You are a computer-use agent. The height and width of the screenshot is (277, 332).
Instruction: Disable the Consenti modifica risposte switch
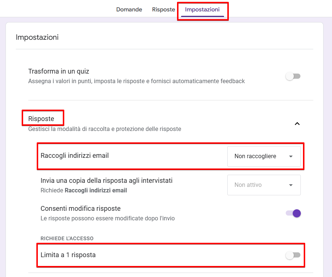293,213
